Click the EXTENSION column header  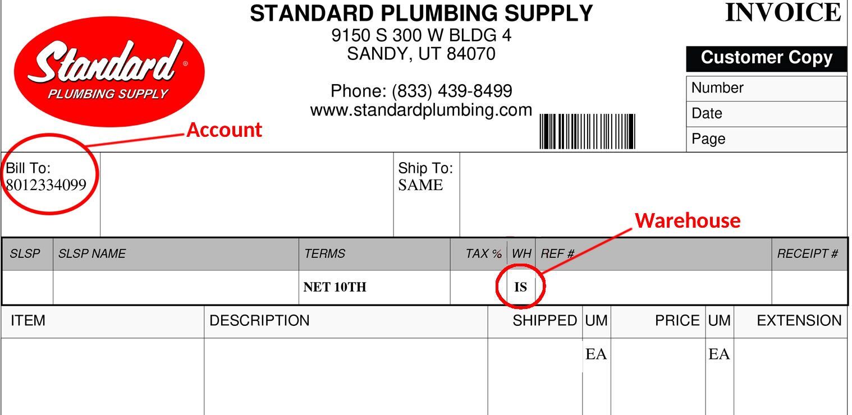(x=799, y=321)
